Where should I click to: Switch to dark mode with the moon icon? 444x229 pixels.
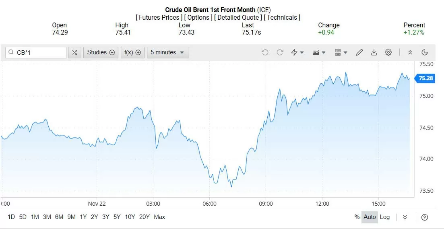coord(424,52)
